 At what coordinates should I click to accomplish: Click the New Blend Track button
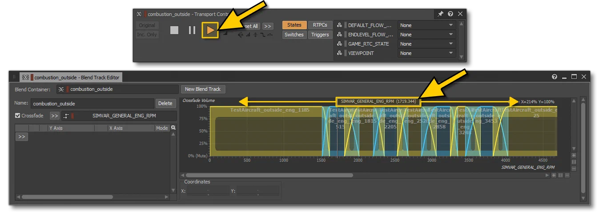[x=203, y=89]
